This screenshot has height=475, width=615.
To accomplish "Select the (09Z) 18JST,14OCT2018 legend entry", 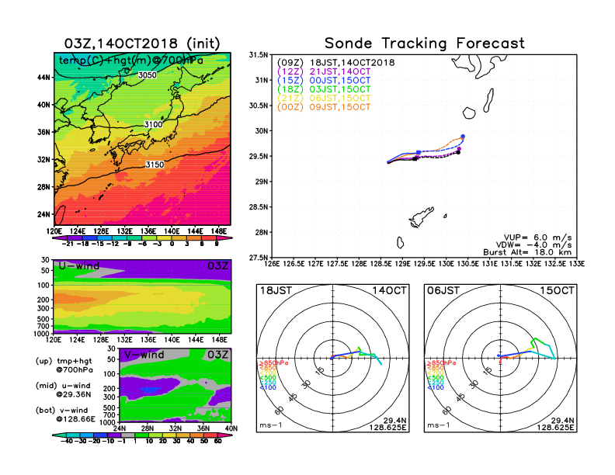I will click(335, 63).
